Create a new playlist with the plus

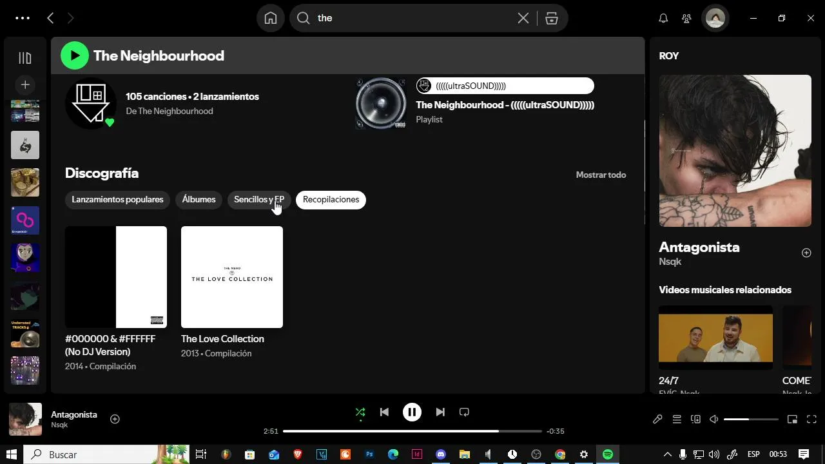(x=25, y=84)
